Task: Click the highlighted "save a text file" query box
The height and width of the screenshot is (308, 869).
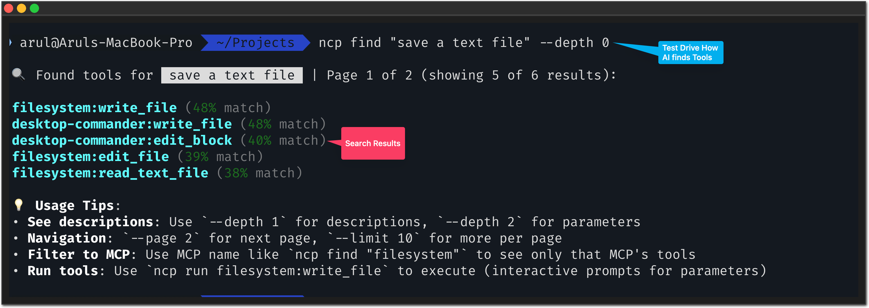Action: (232, 75)
